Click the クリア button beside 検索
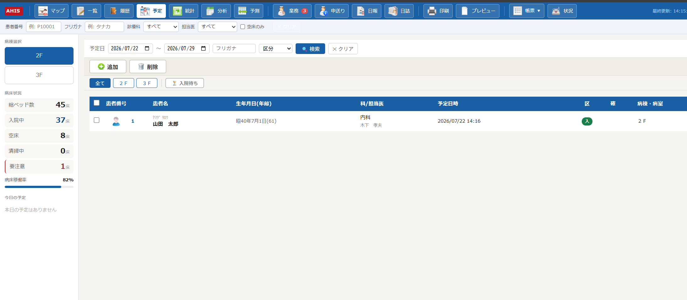The height and width of the screenshot is (300, 687). coord(343,49)
